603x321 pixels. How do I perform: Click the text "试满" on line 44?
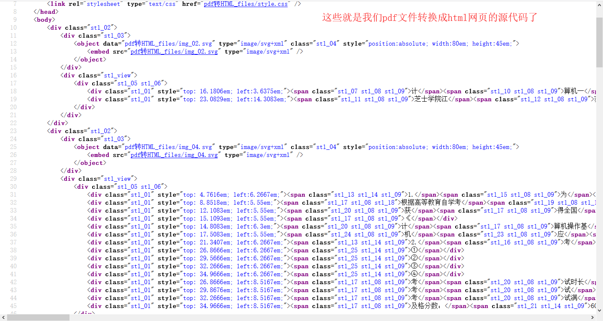click(571, 298)
